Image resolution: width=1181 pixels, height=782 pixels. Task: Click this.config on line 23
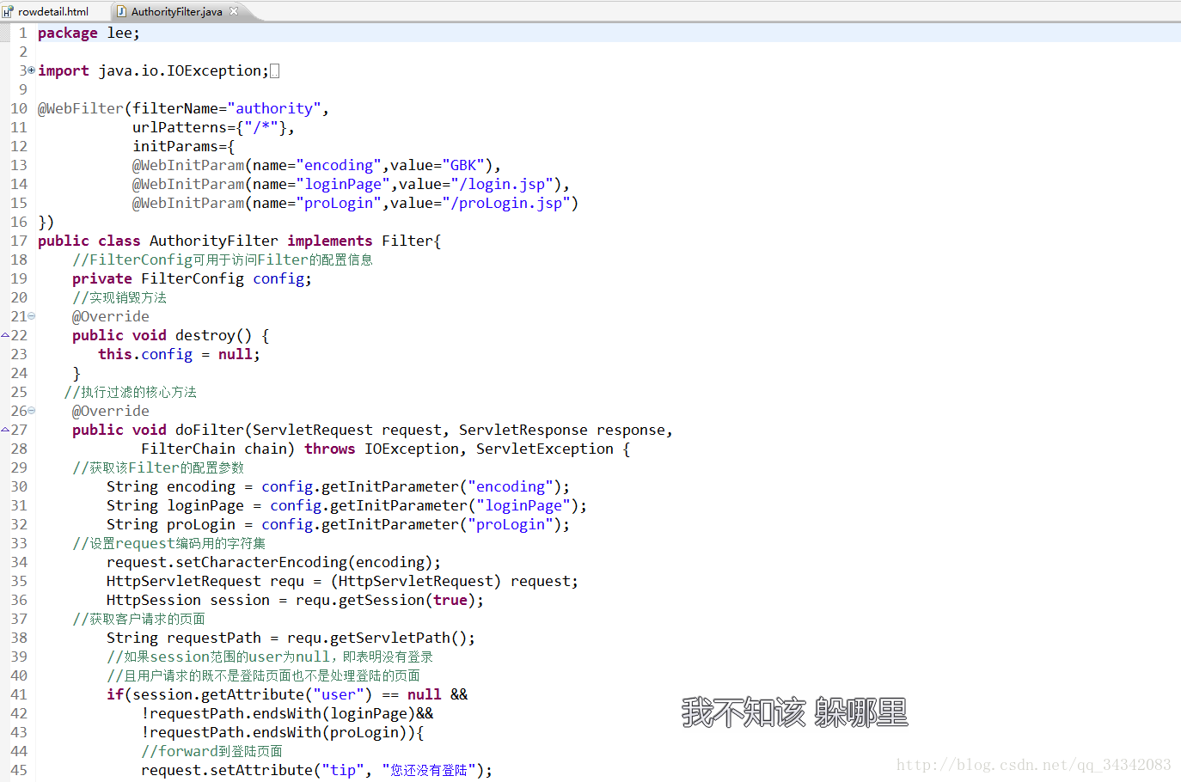145,354
